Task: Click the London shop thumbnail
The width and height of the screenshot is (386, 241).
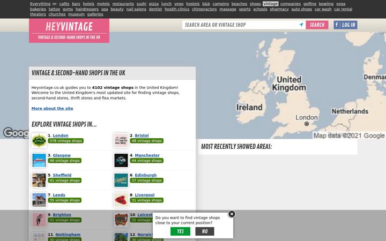Action: point(39,141)
